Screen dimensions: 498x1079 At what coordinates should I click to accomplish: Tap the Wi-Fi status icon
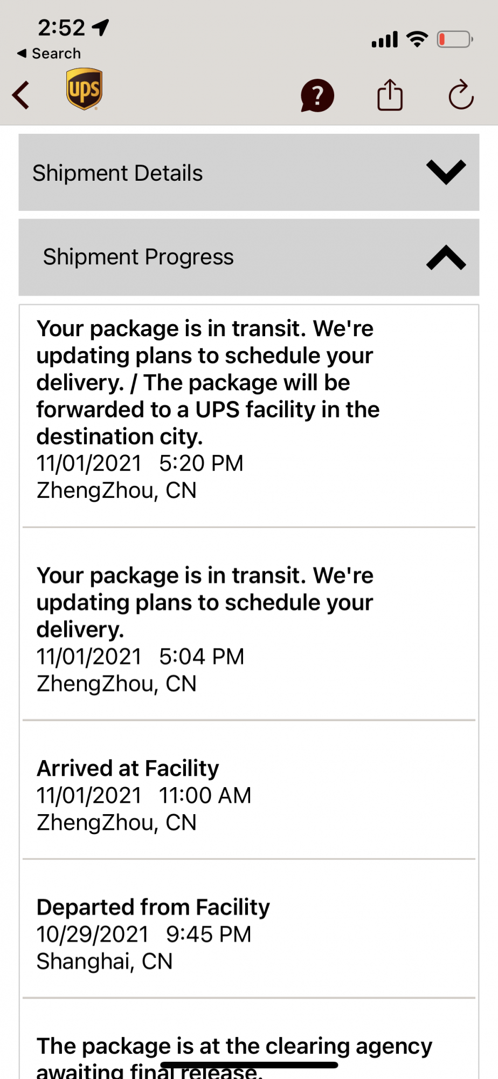coord(417,39)
